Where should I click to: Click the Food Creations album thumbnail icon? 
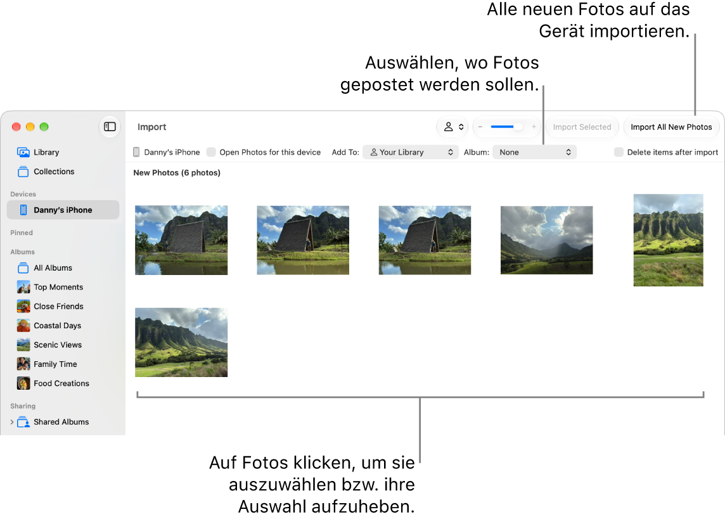pyautogui.click(x=23, y=383)
